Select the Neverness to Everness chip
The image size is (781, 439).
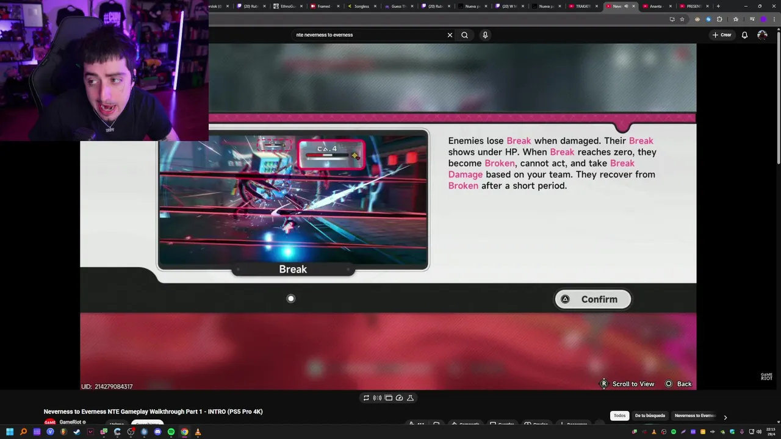point(695,416)
